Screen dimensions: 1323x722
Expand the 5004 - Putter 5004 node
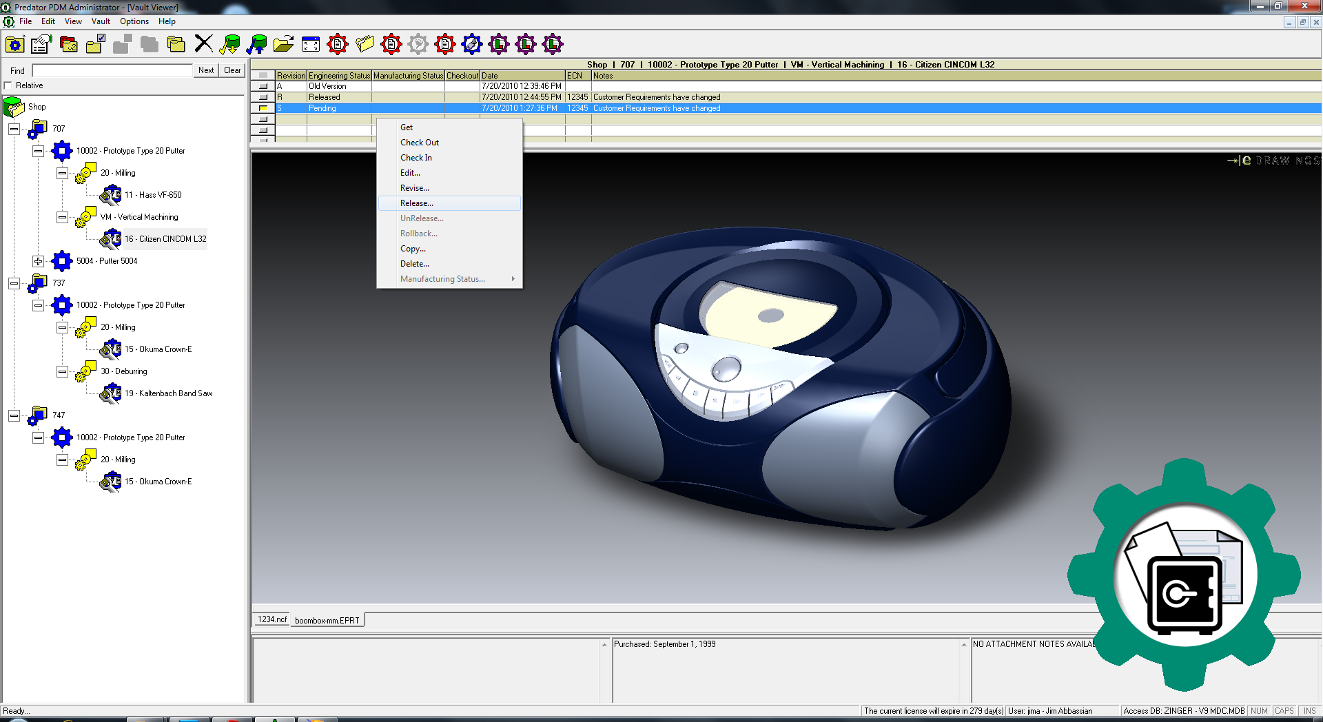[x=38, y=261]
